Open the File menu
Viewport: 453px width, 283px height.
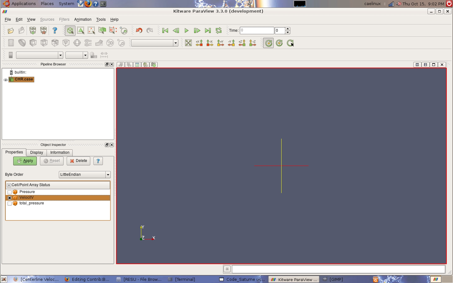point(8,19)
